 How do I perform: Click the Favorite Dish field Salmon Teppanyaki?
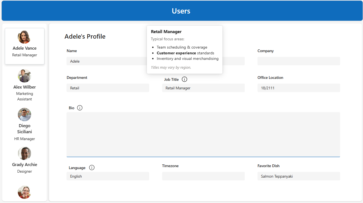299,176
